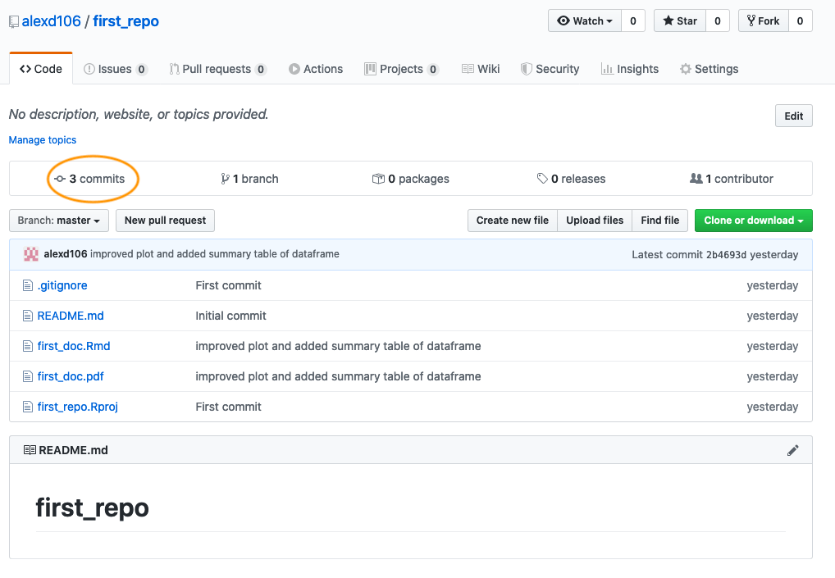Star the first_repo repository
This screenshot has height=578, width=835.
click(679, 20)
